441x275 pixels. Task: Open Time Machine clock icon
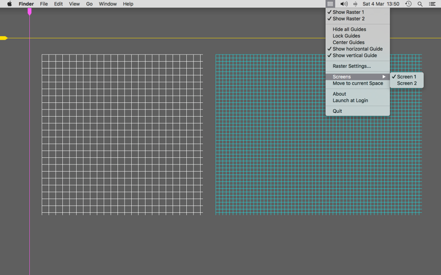(x=408, y=4)
